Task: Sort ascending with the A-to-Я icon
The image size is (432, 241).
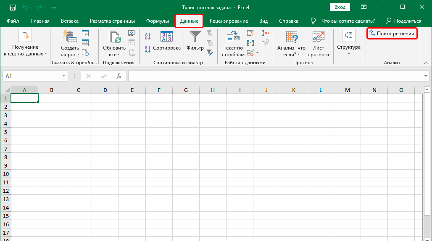Action: point(148,37)
